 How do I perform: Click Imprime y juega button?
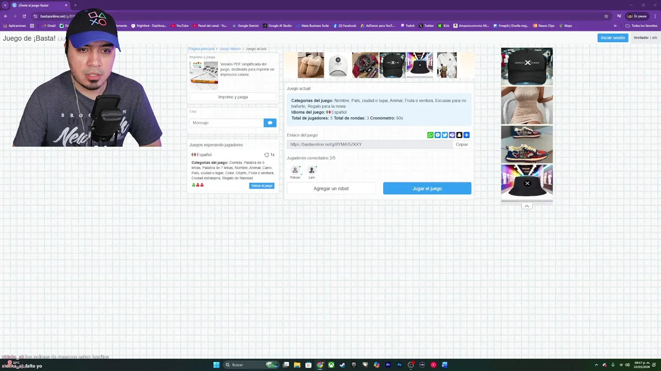point(233,97)
